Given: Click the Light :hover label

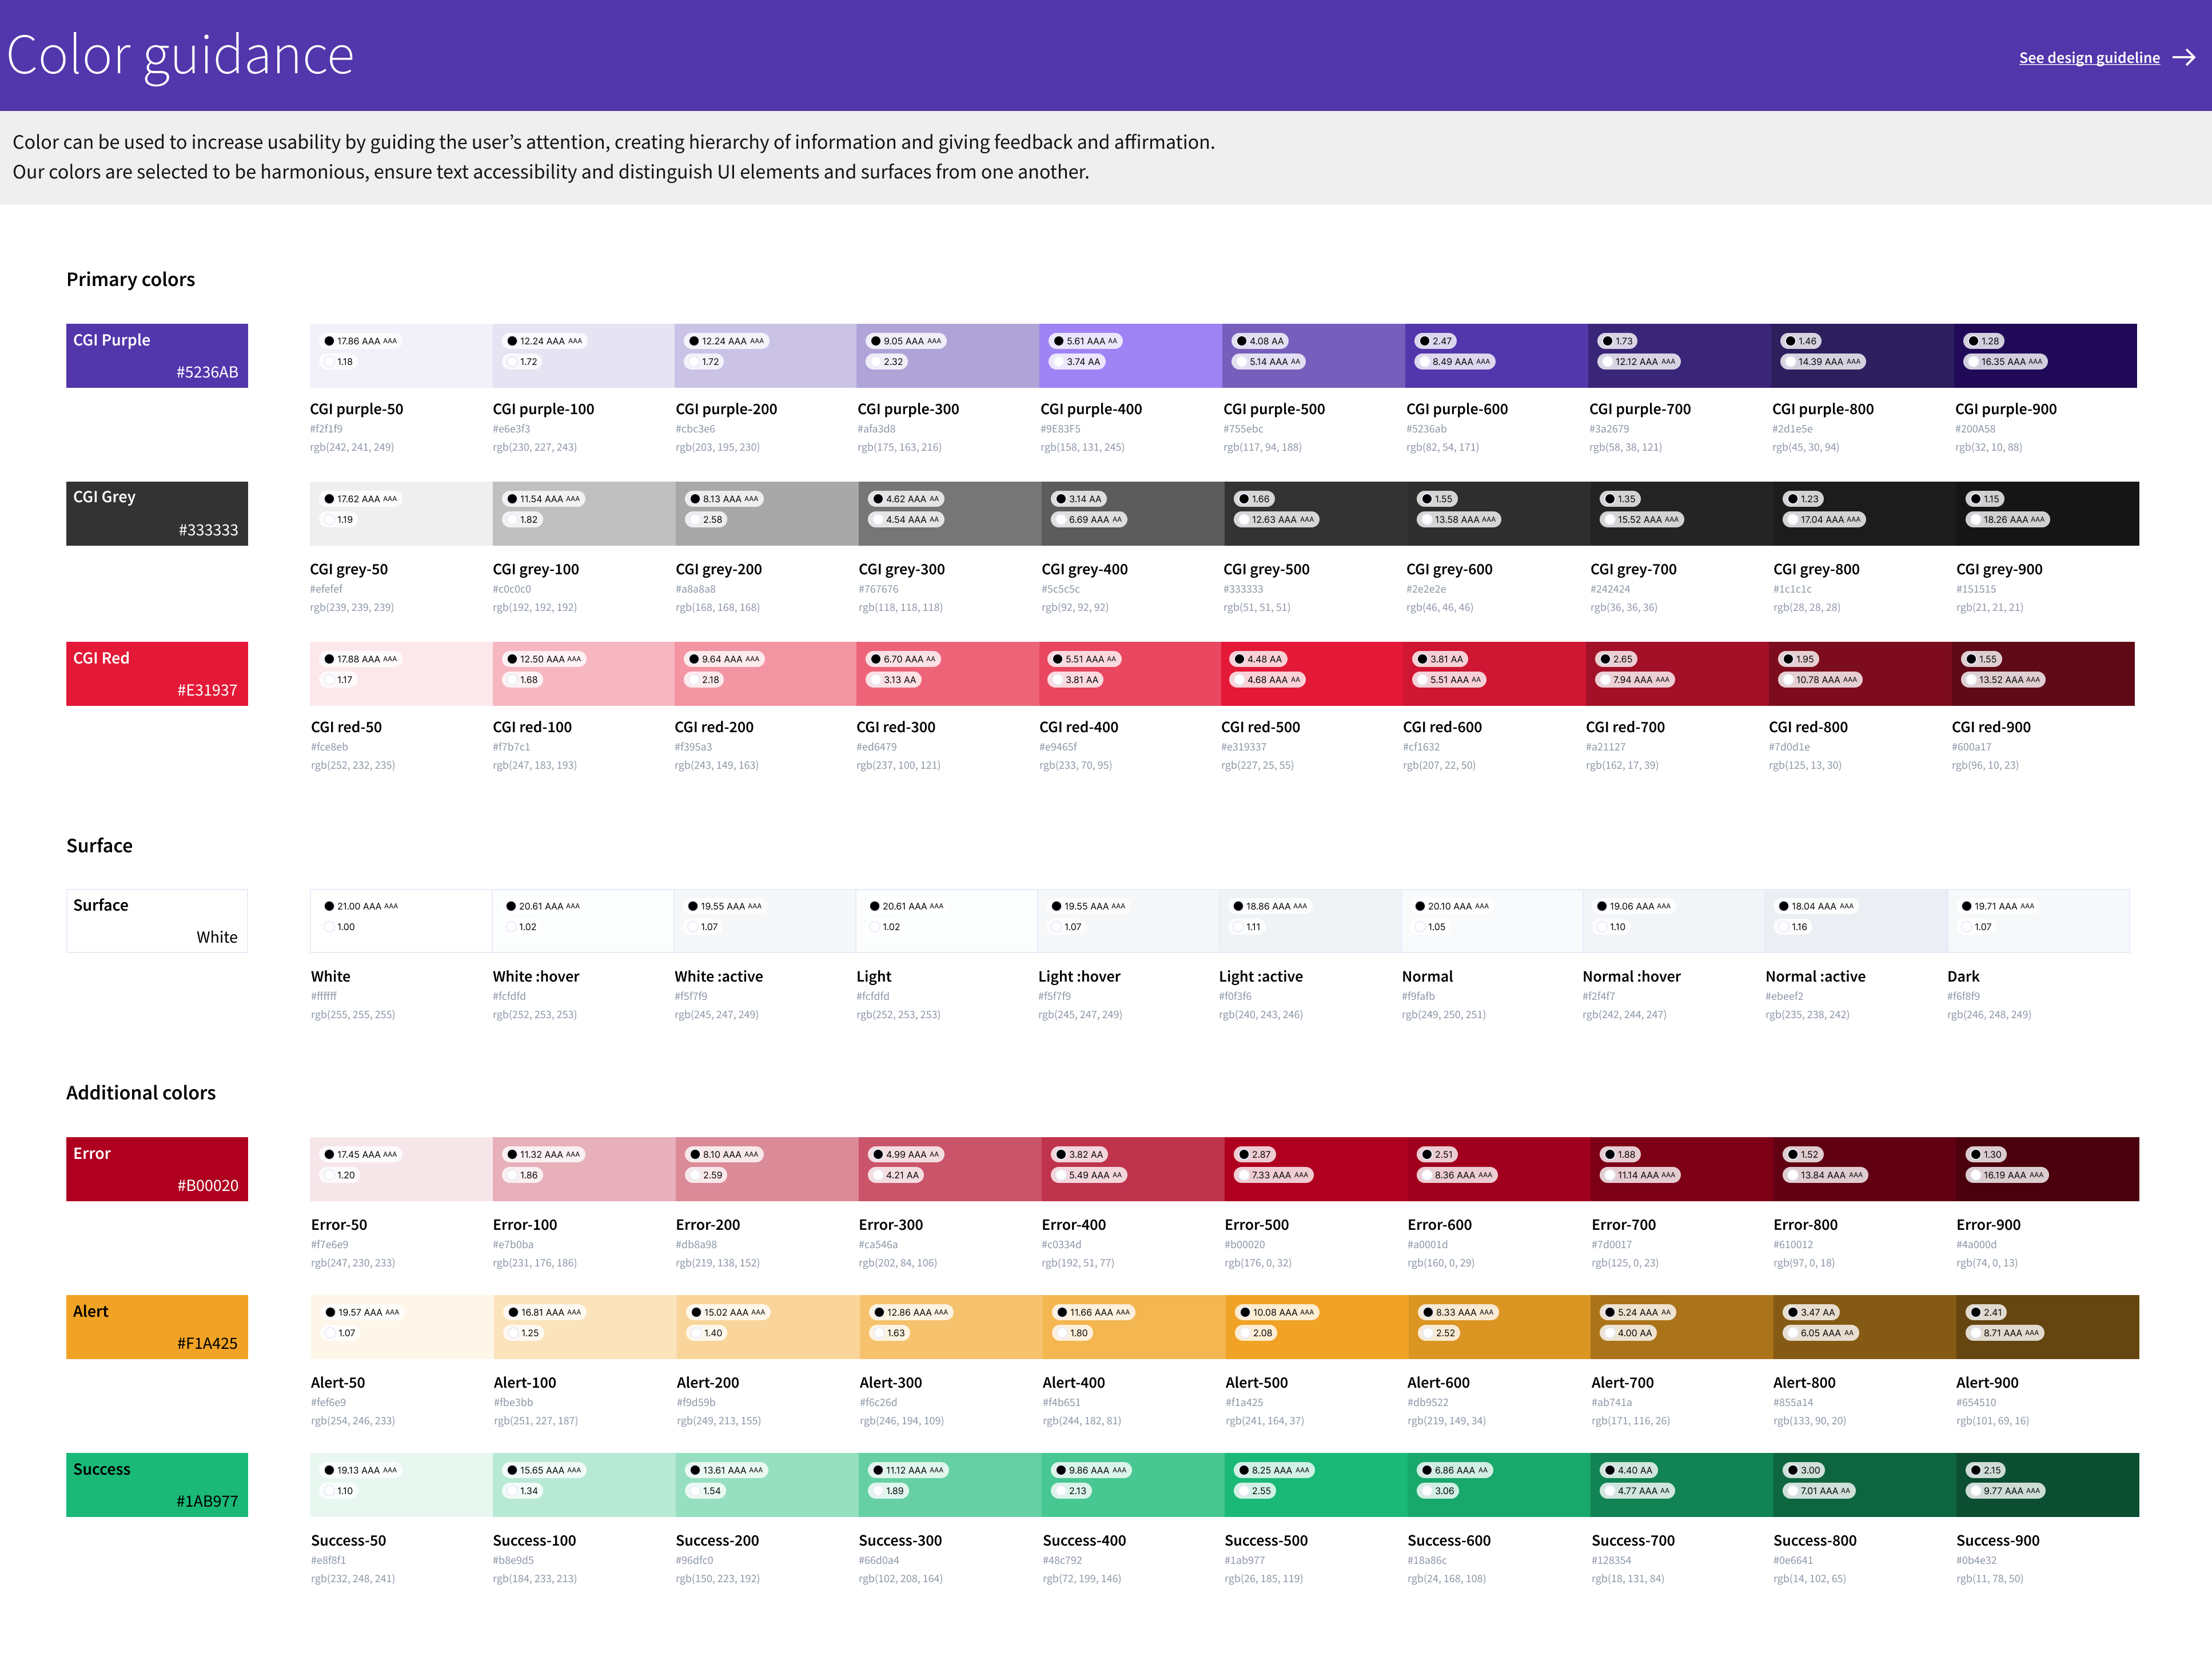Looking at the screenshot, I should point(1079,976).
